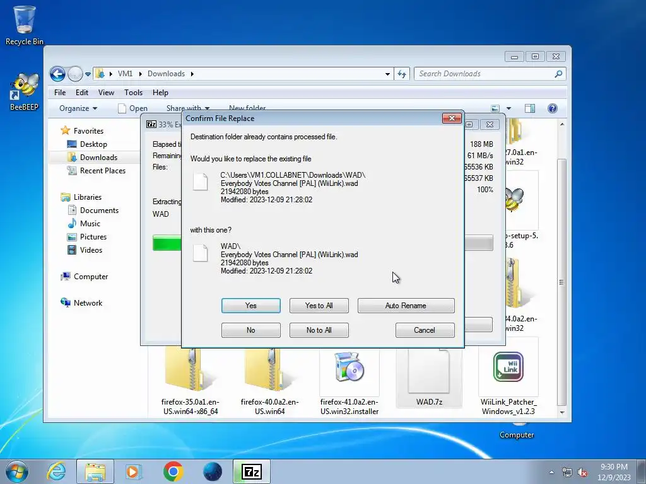This screenshot has width=646, height=484.
Task: Expand the address bar history dropdown
Action: (x=387, y=74)
